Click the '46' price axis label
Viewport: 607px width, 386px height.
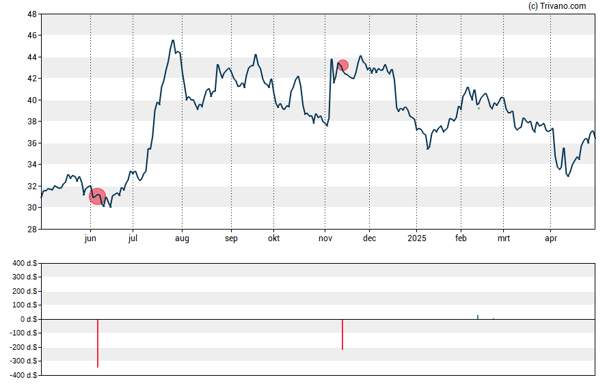pos(32,36)
